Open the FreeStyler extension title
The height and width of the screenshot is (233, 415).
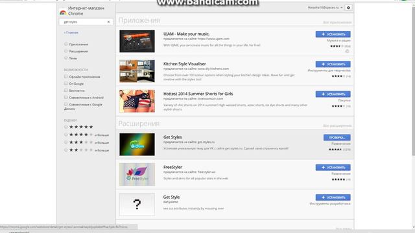tap(172, 167)
